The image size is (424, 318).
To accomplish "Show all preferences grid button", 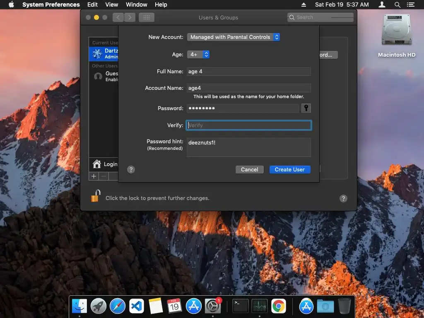I will pos(147,17).
